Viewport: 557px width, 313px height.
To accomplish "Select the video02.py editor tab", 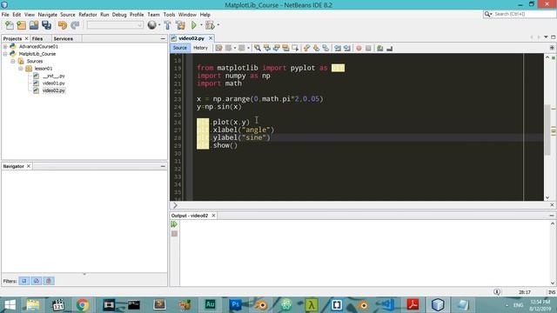I will (x=191, y=38).
